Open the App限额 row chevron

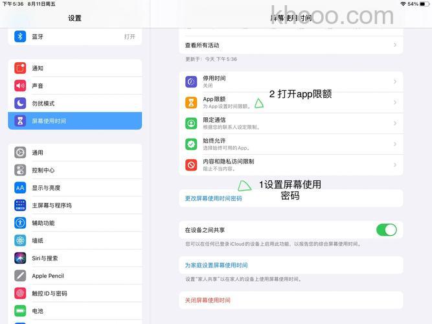tap(395, 102)
